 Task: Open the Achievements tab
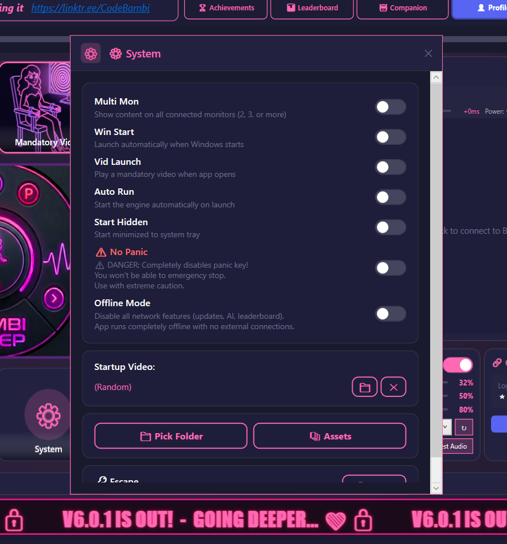click(x=226, y=8)
